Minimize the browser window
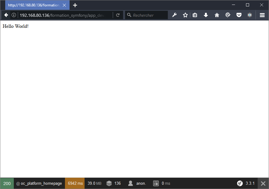The height and width of the screenshot is (189, 269). coord(233,5)
